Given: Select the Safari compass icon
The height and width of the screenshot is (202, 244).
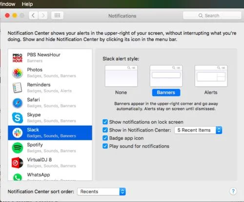Looking at the screenshot, I should pyautogui.click(x=18, y=103).
